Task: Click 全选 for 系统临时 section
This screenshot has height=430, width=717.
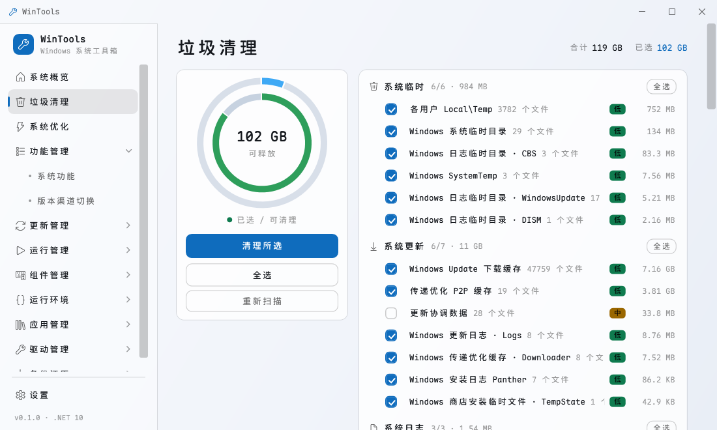Action: (x=661, y=87)
